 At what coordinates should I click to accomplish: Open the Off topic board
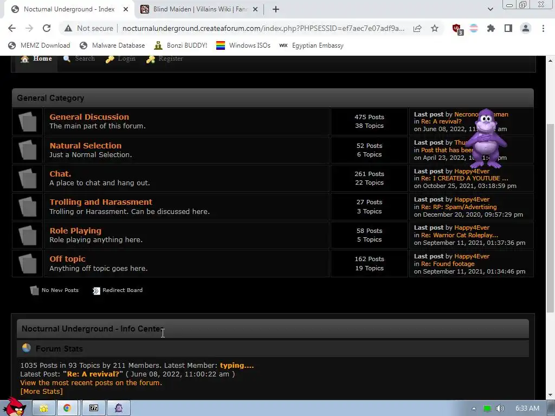coord(67,259)
